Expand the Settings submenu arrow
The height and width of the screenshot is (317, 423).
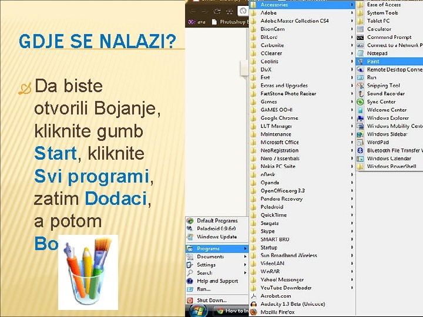tap(245, 265)
